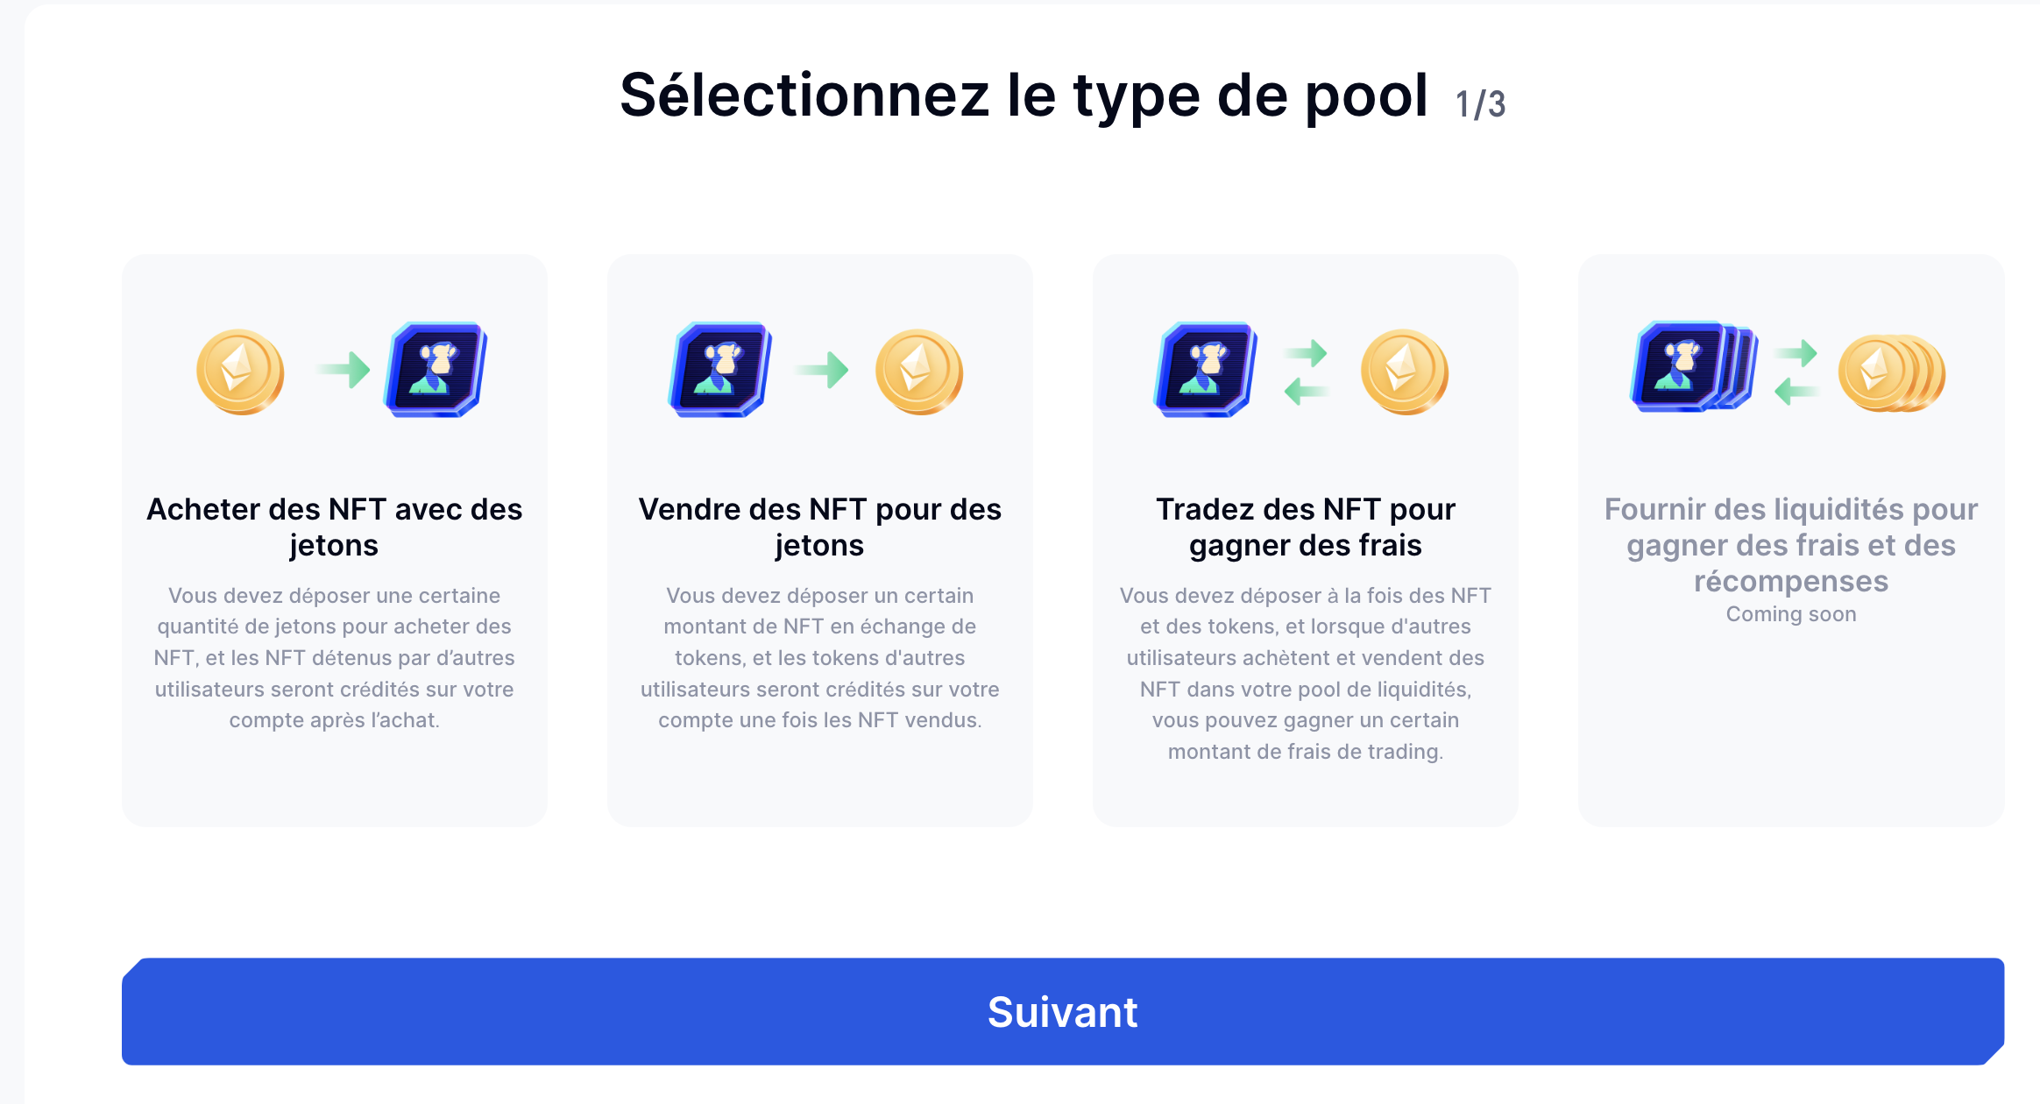Pick the "Tradez des NFT pour gagner des frais" title

coord(1305,527)
